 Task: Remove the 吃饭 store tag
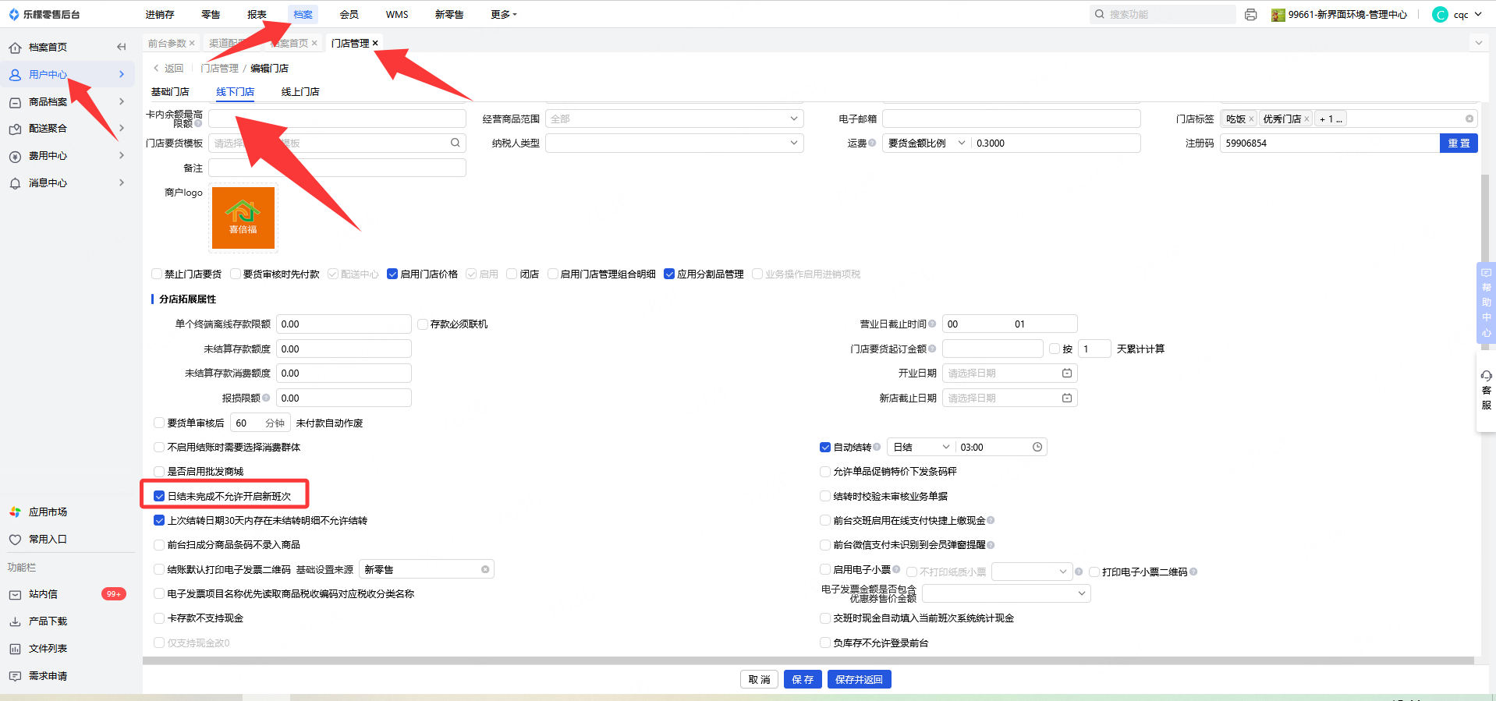pos(1251,119)
